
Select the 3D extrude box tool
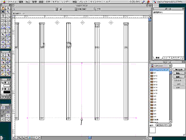coord(3,59)
